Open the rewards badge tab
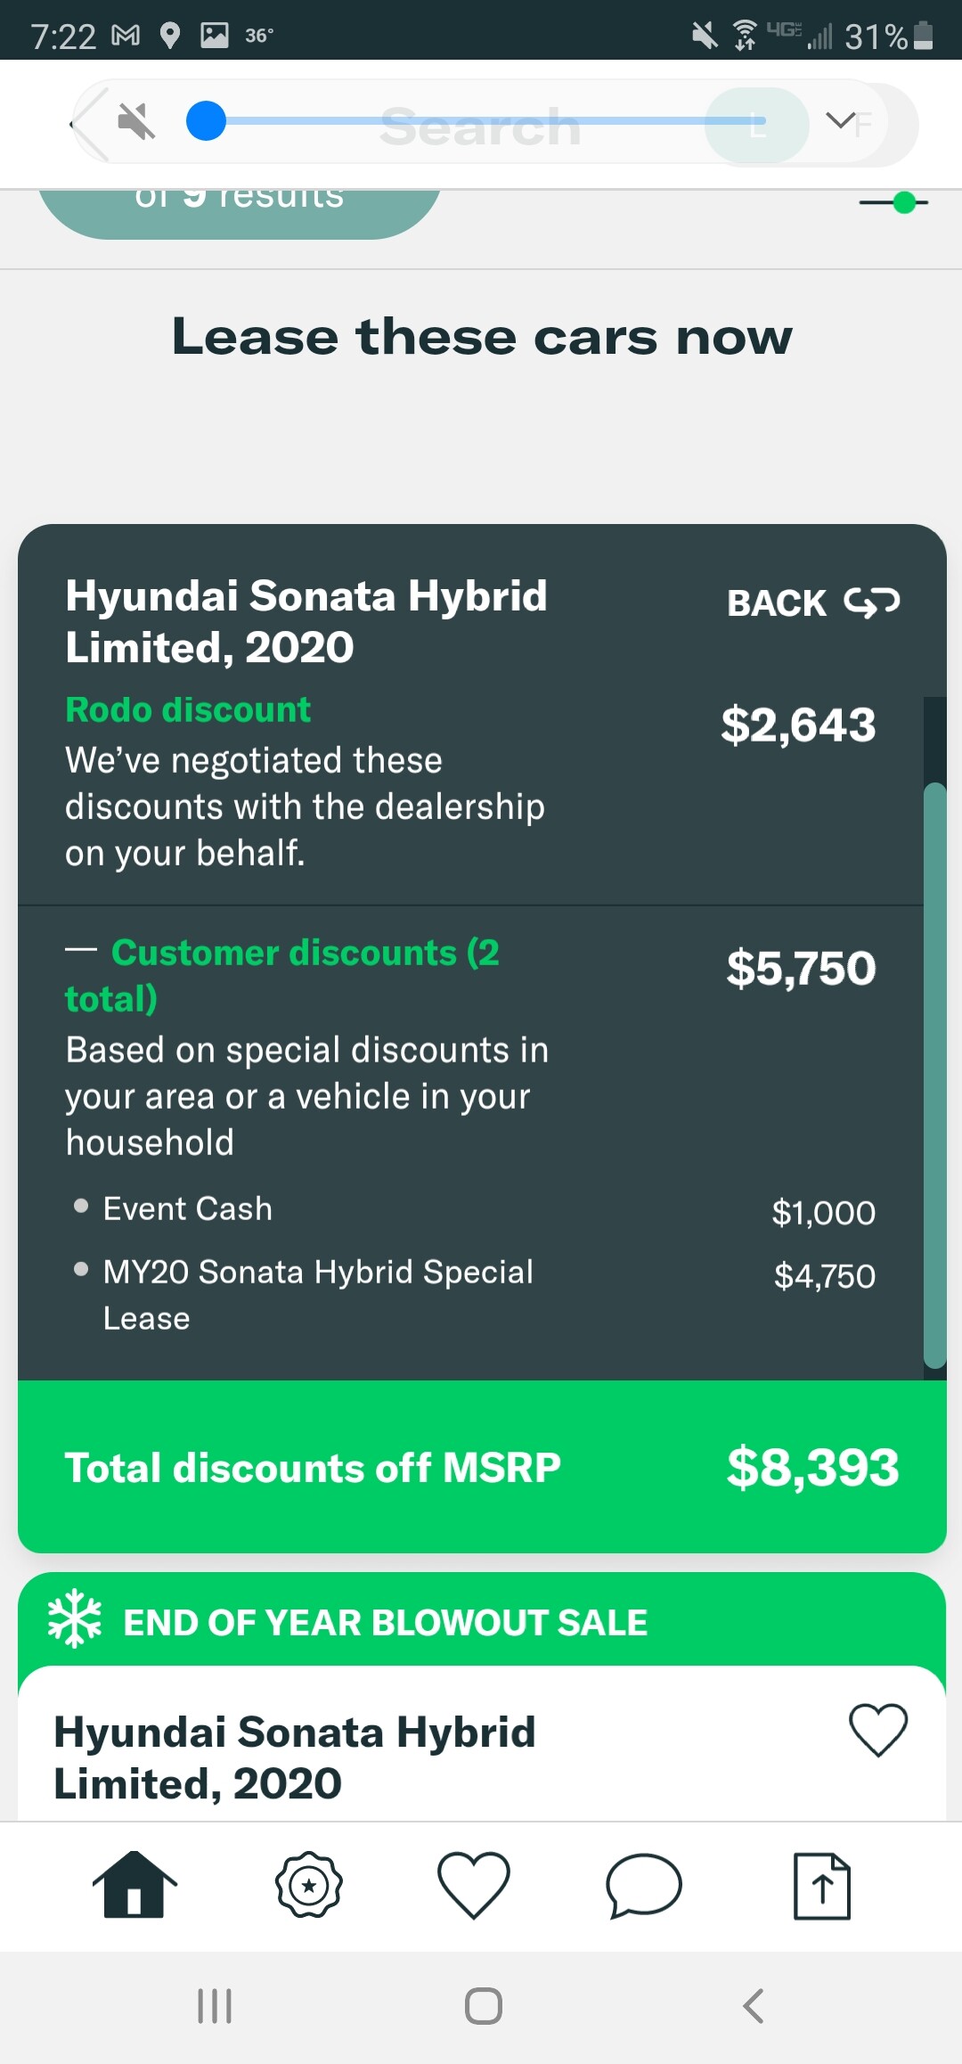This screenshot has width=962, height=2064. tap(308, 1885)
